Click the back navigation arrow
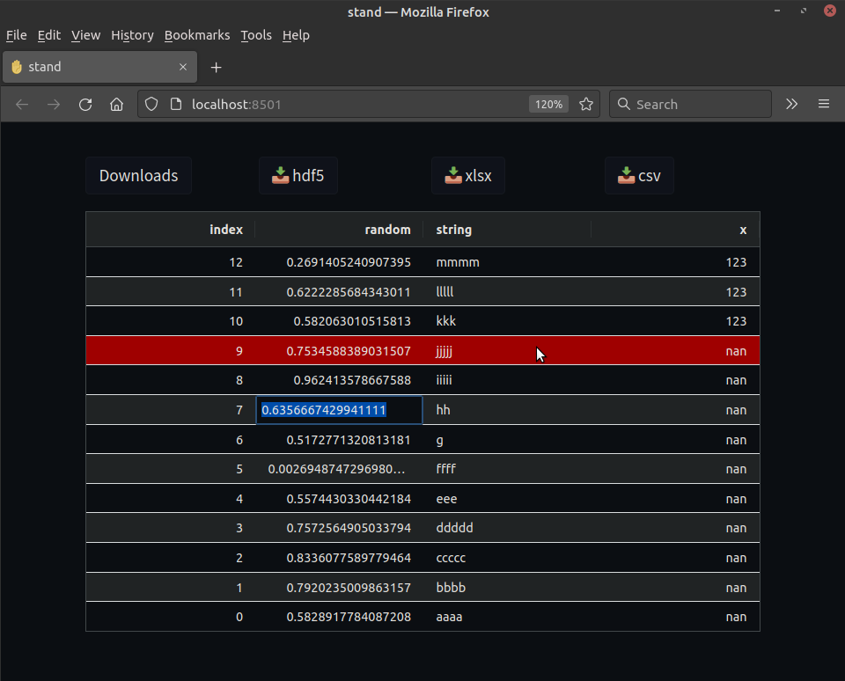 point(22,105)
